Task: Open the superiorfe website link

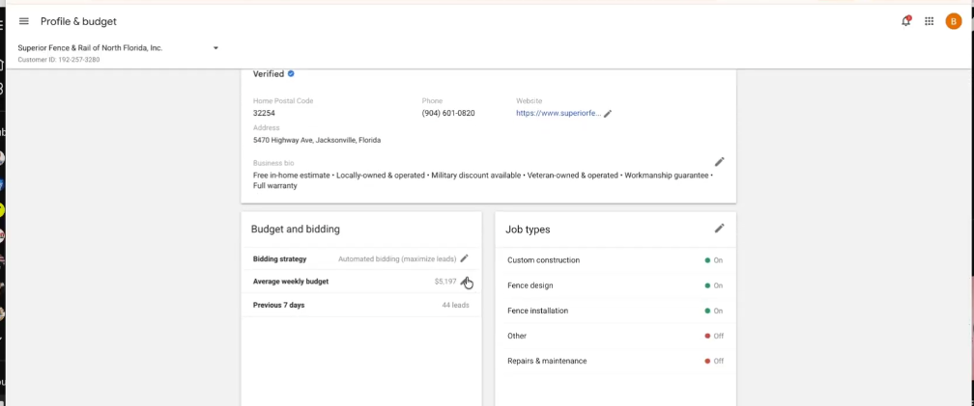Action: click(559, 114)
